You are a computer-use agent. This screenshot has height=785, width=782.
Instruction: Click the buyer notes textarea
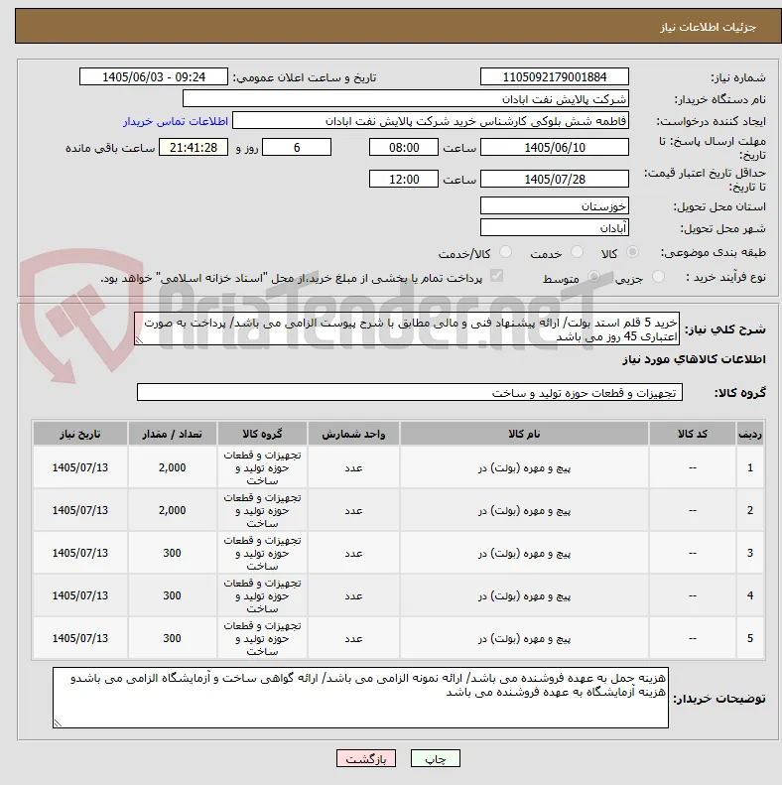click(x=360, y=698)
